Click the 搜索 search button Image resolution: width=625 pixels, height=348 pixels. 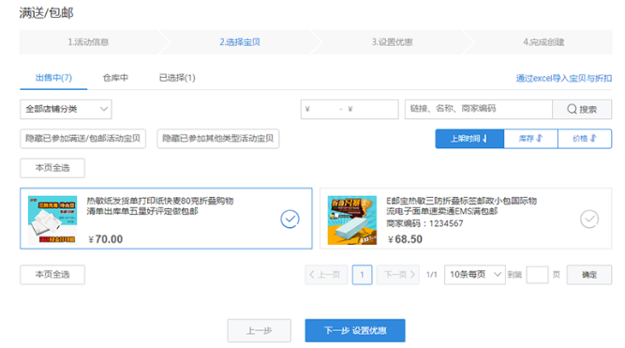pos(582,109)
